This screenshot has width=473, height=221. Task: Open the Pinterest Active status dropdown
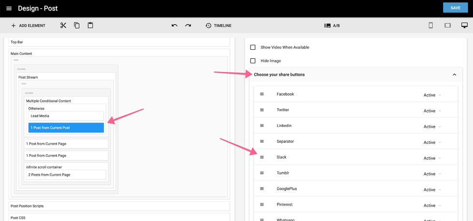(432, 206)
